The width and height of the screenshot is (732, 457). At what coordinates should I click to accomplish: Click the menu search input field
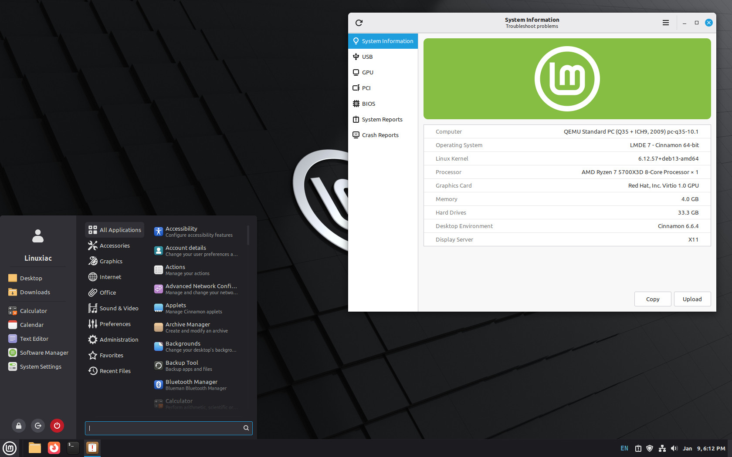pos(166,428)
